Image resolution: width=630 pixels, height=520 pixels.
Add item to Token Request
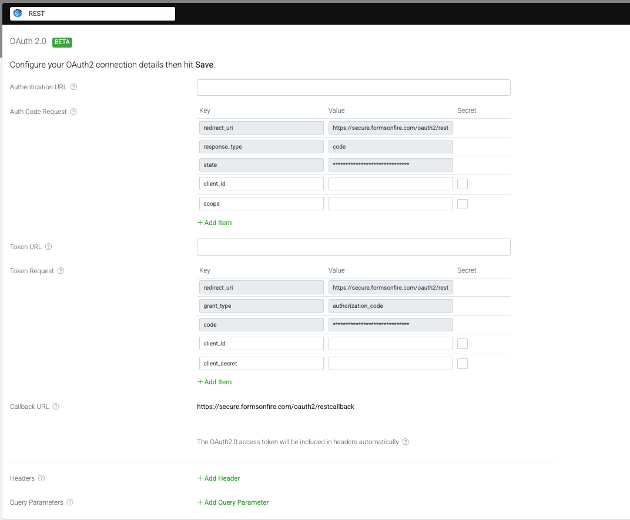point(215,382)
